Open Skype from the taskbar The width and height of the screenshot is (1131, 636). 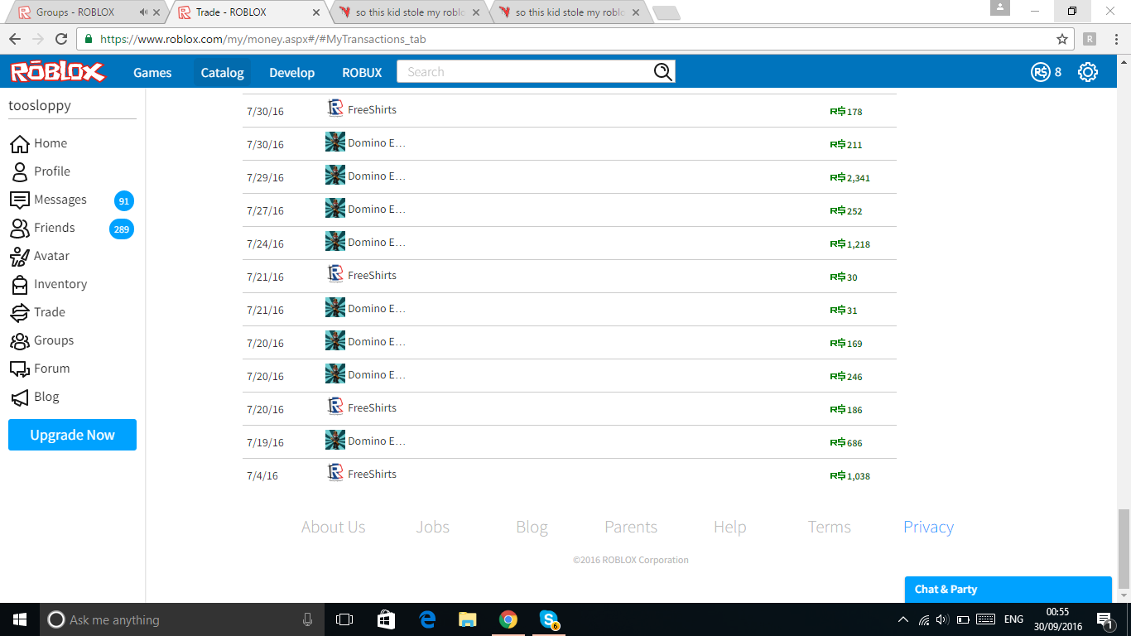coord(548,619)
